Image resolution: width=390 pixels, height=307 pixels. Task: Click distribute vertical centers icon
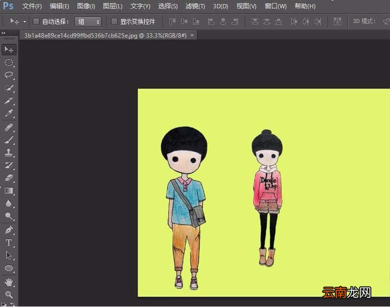[x=267, y=21]
